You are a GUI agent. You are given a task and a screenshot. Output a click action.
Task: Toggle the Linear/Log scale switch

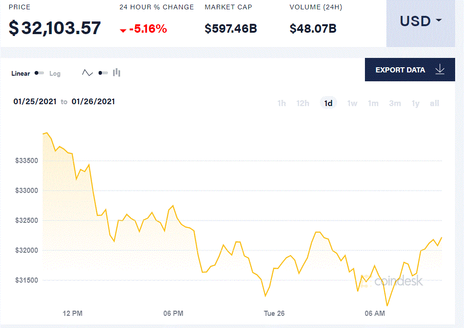[x=39, y=73]
